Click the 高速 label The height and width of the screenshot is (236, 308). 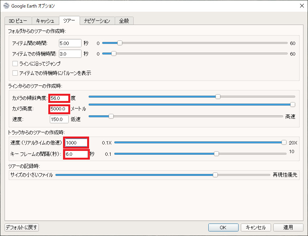click(290, 117)
